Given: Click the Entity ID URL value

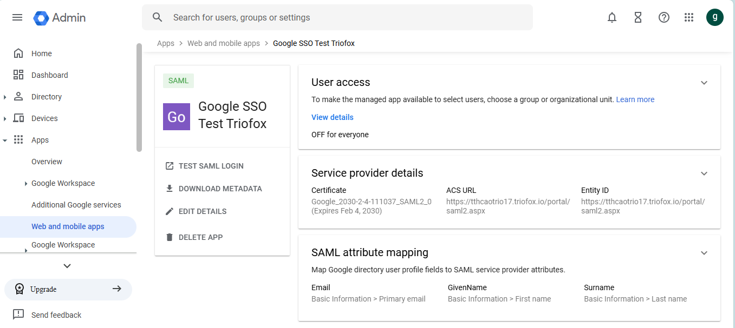Looking at the screenshot, I should click(x=643, y=206).
